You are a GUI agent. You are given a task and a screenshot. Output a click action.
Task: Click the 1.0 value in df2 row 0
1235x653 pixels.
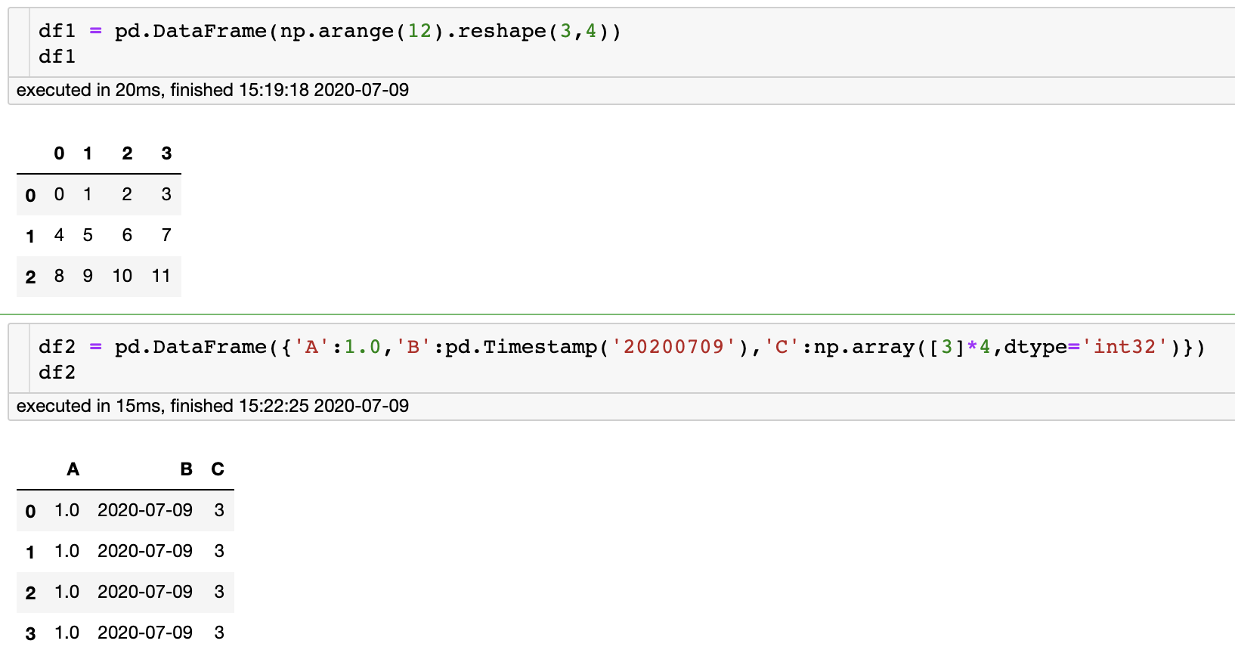pyautogui.click(x=67, y=510)
